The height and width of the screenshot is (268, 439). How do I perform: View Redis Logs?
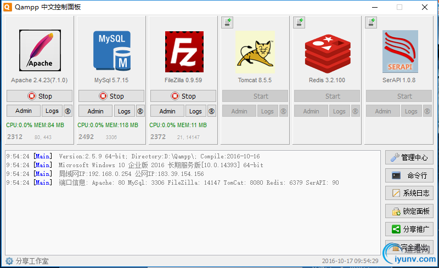coord(339,111)
